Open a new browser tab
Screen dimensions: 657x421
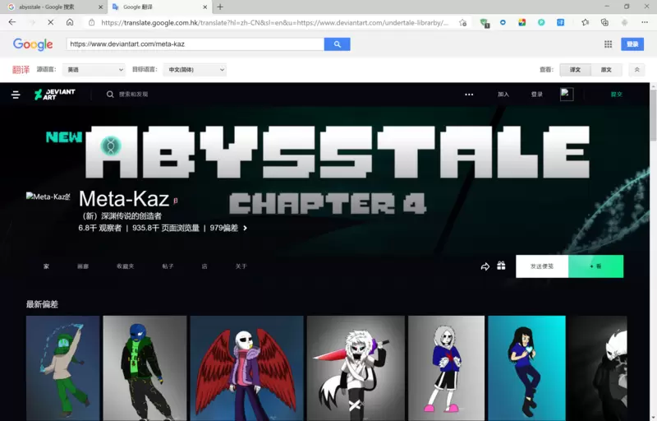click(x=220, y=7)
